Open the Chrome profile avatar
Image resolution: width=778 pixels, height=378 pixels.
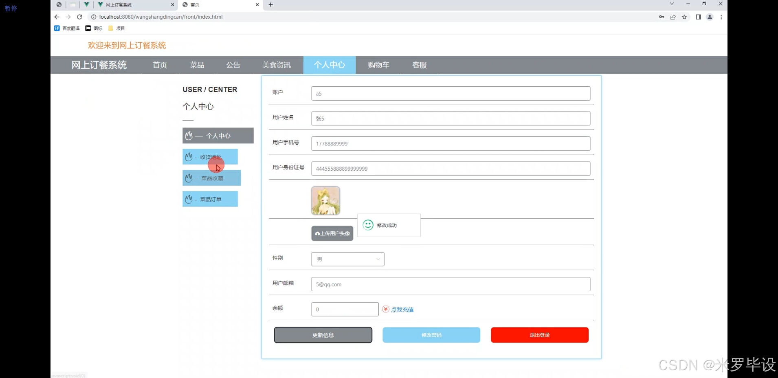[x=710, y=17]
